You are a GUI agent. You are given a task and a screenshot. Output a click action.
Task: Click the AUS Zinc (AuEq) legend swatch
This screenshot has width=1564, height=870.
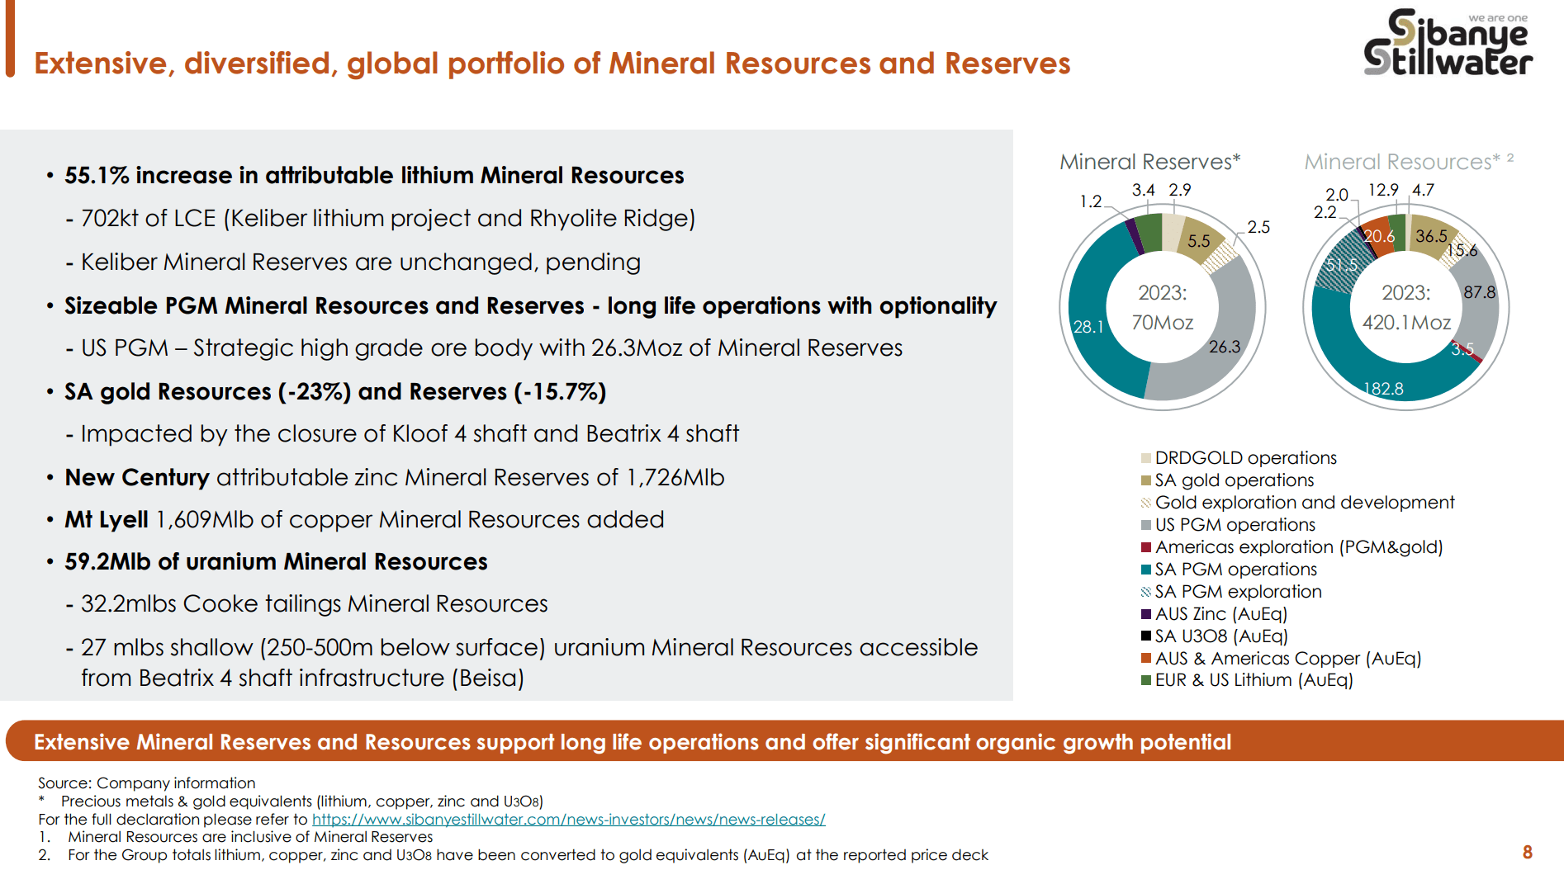click(1145, 614)
